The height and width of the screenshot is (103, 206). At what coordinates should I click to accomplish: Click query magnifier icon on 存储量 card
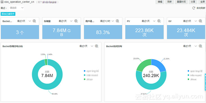click(x=76, y=21)
